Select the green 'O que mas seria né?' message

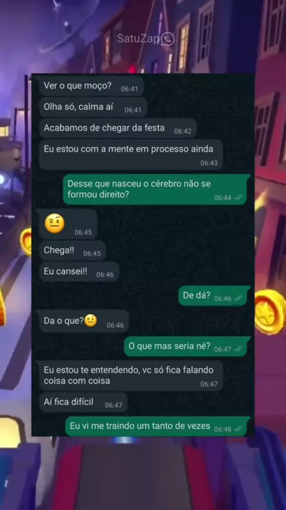click(187, 346)
